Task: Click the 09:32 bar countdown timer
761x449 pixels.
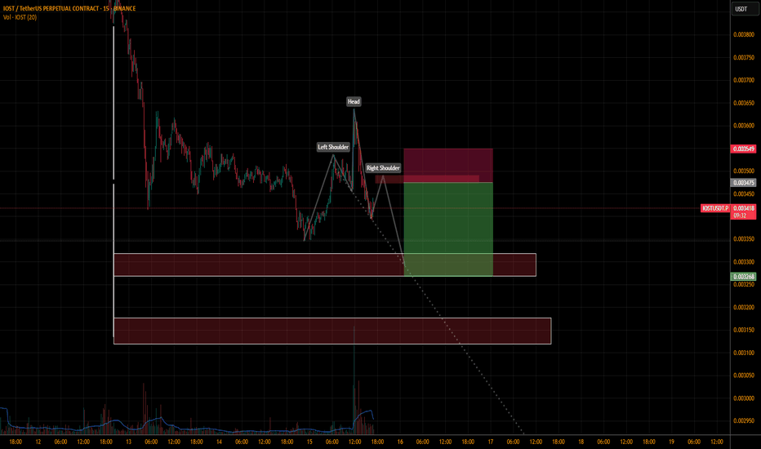Action: (x=740, y=216)
